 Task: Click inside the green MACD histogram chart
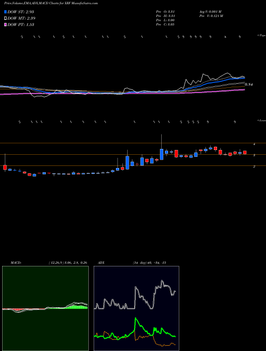click(45, 308)
